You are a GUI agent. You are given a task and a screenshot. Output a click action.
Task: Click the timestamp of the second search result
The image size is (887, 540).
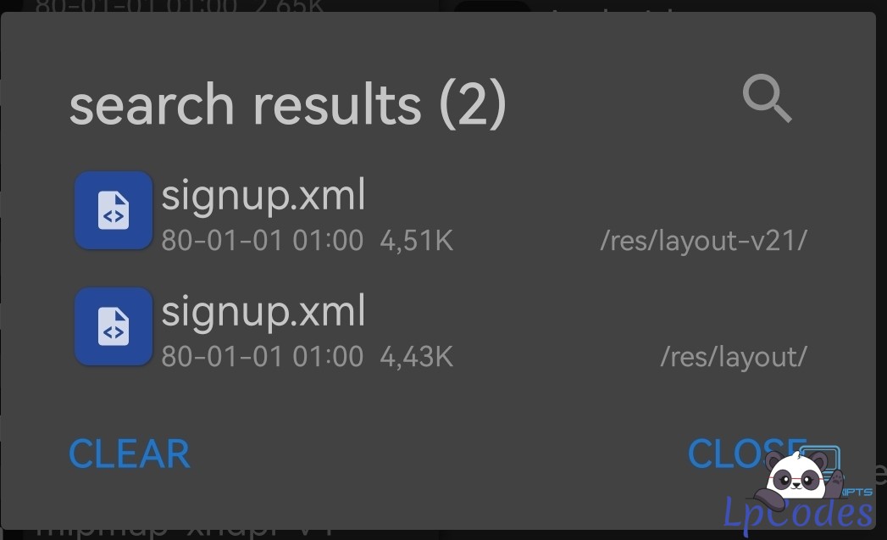[x=260, y=357]
